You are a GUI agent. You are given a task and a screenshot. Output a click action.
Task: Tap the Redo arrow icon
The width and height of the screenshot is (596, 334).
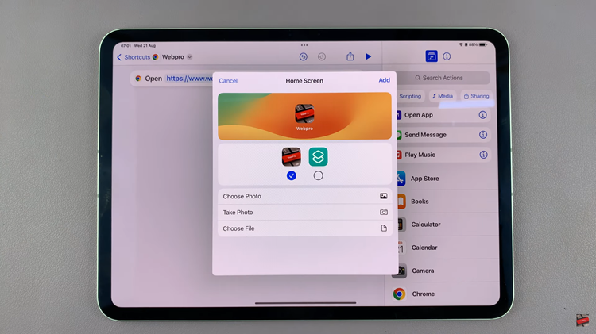pos(322,57)
